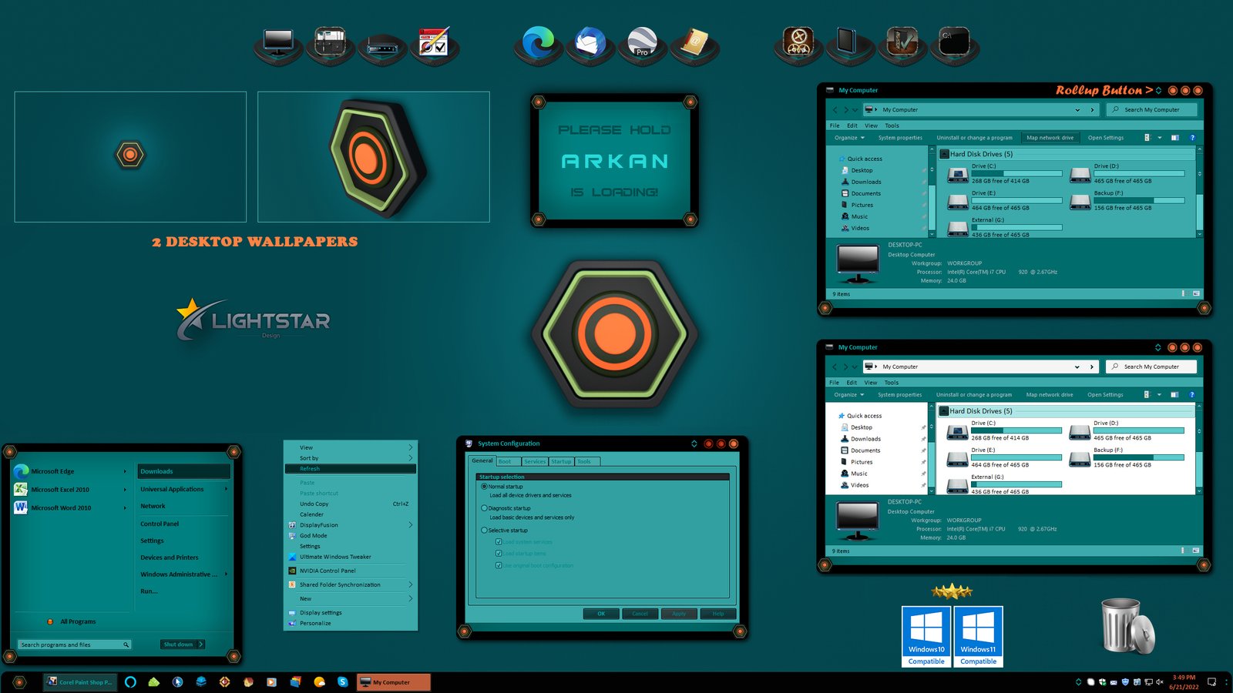Open Control Panel in Start menu
Image resolution: width=1233 pixels, height=693 pixels.
point(160,524)
